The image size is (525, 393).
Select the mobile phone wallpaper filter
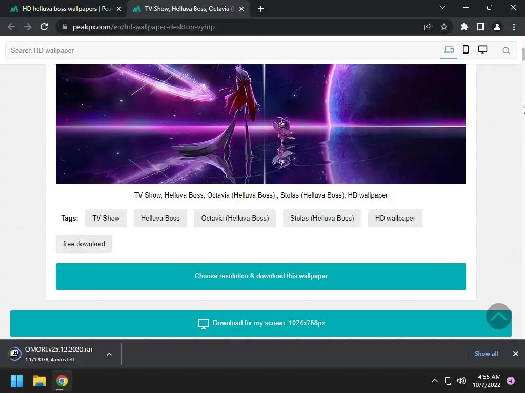point(466,50)
